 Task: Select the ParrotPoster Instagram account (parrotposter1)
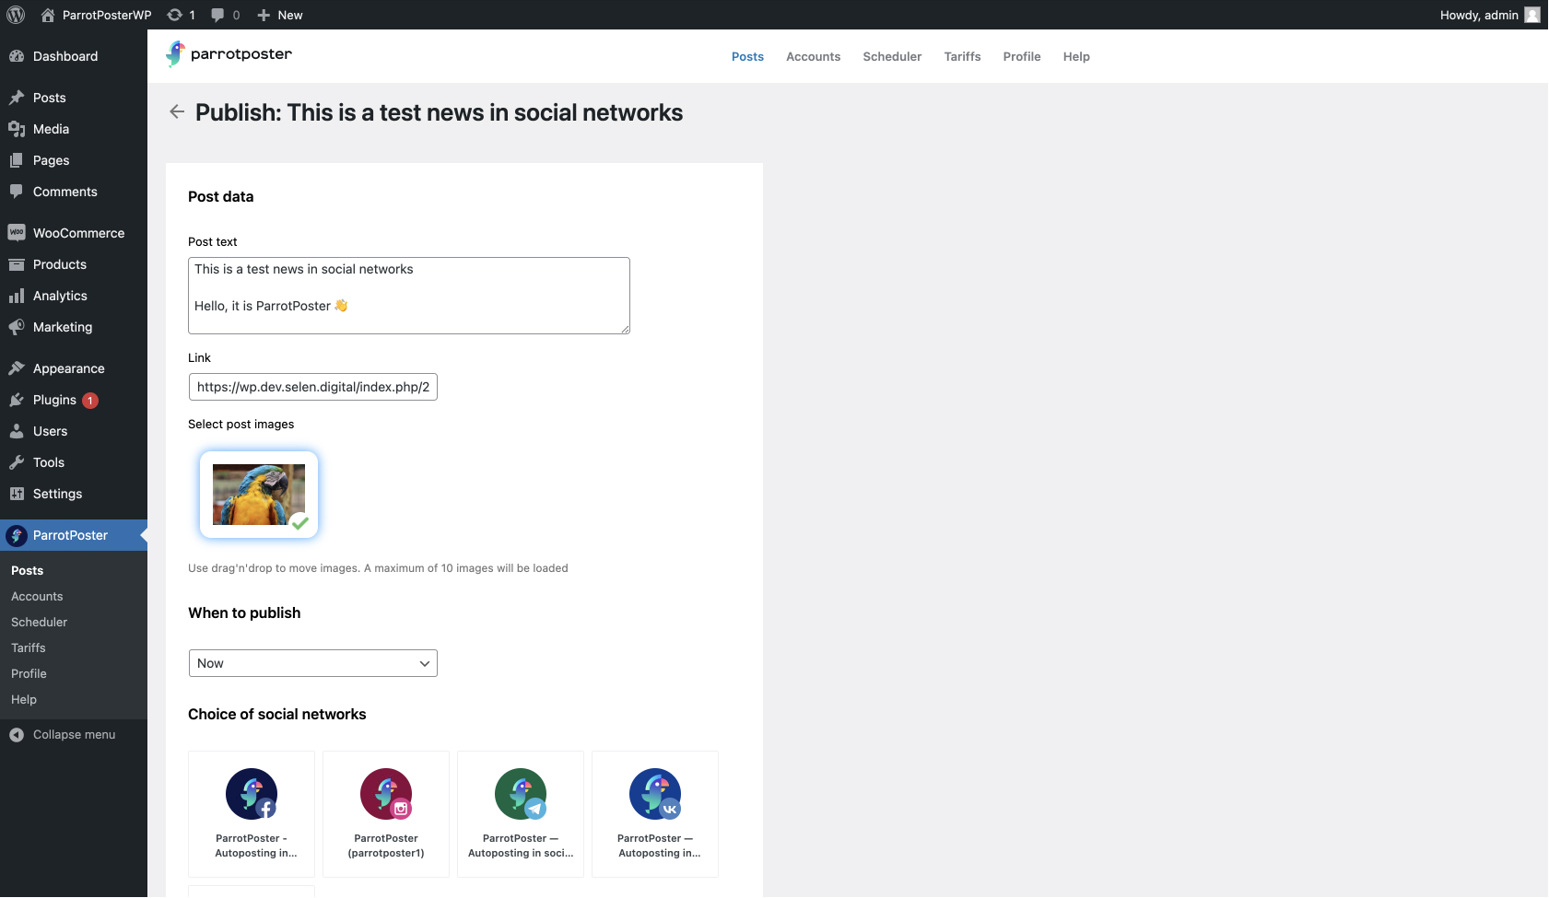click(386, 814)
